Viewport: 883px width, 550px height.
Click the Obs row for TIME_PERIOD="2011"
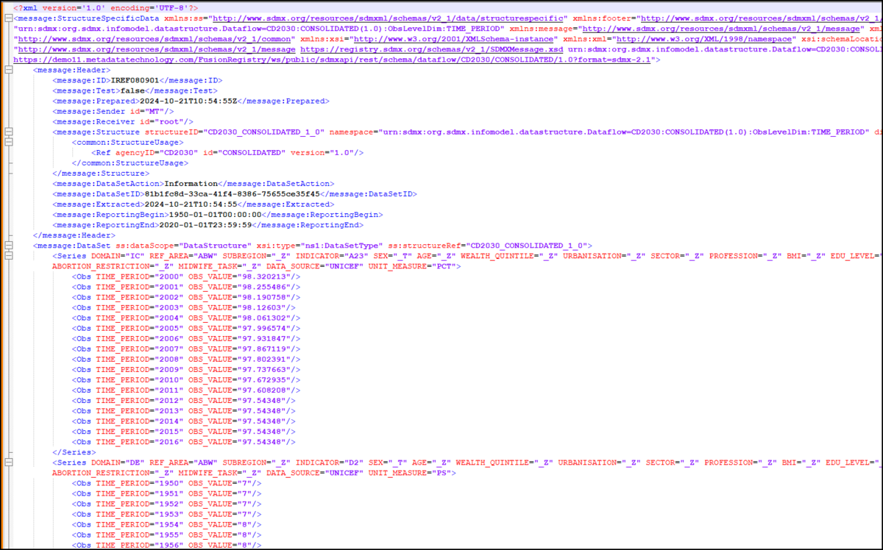coord(186,389)
